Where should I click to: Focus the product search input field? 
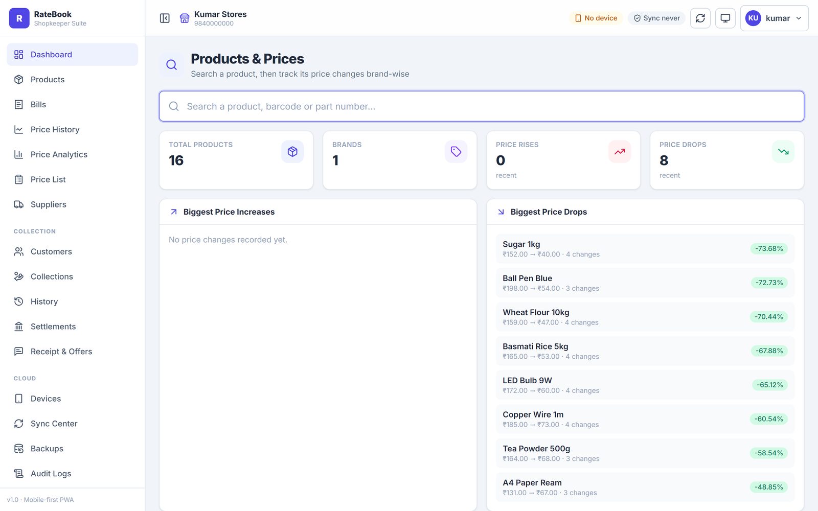(482, 106)
